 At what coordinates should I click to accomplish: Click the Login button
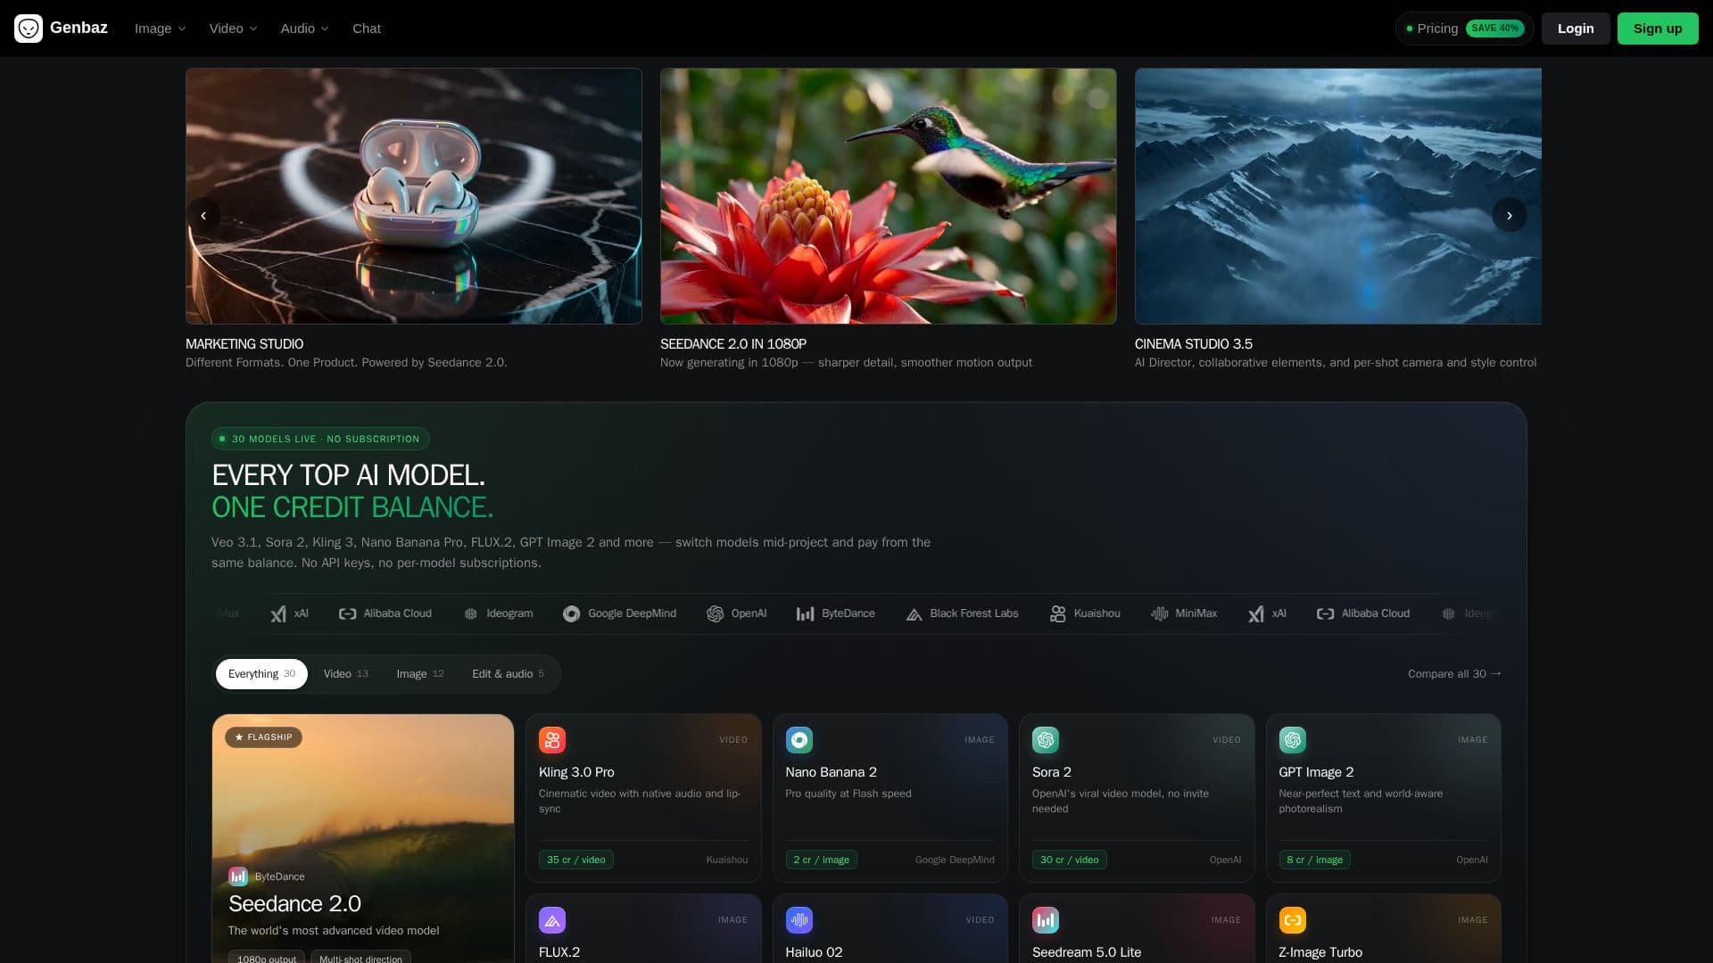click(1576, 29)
